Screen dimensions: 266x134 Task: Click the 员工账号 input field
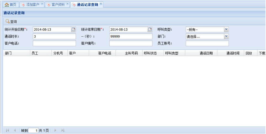(x=207, y=43)
